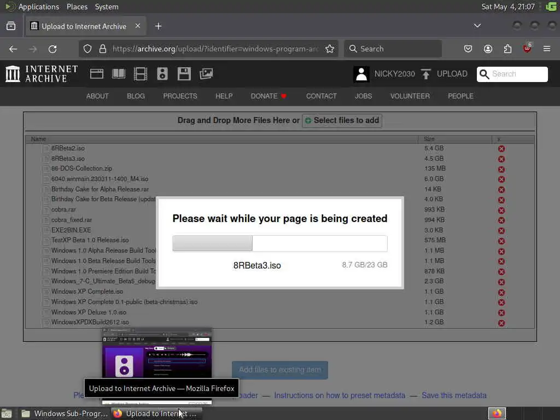The height and width of the screenshot is (420, 560).
Task: Click Select files to add button
Action: point(342,121)
